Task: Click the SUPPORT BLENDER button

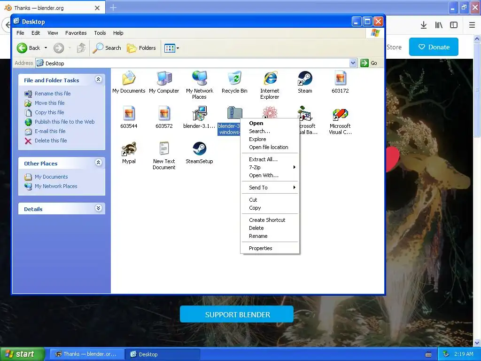Action: pyautogui.click(x=237, y=314)
